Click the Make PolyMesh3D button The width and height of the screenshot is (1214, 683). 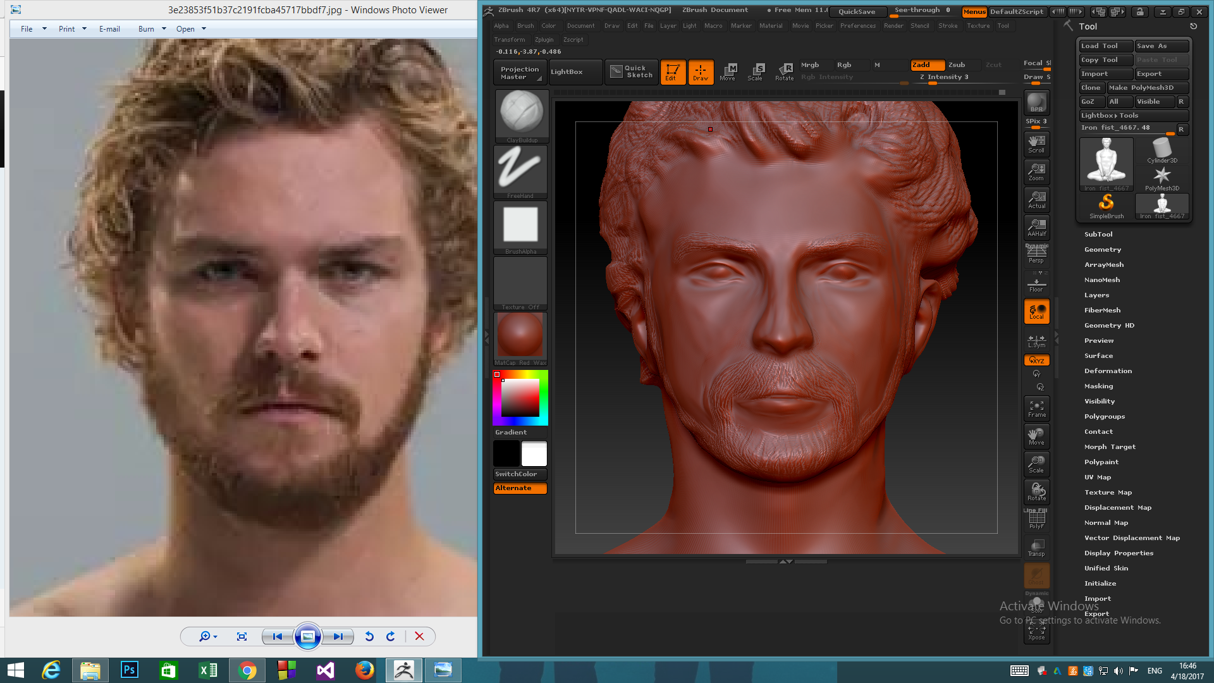(1148, 88)
